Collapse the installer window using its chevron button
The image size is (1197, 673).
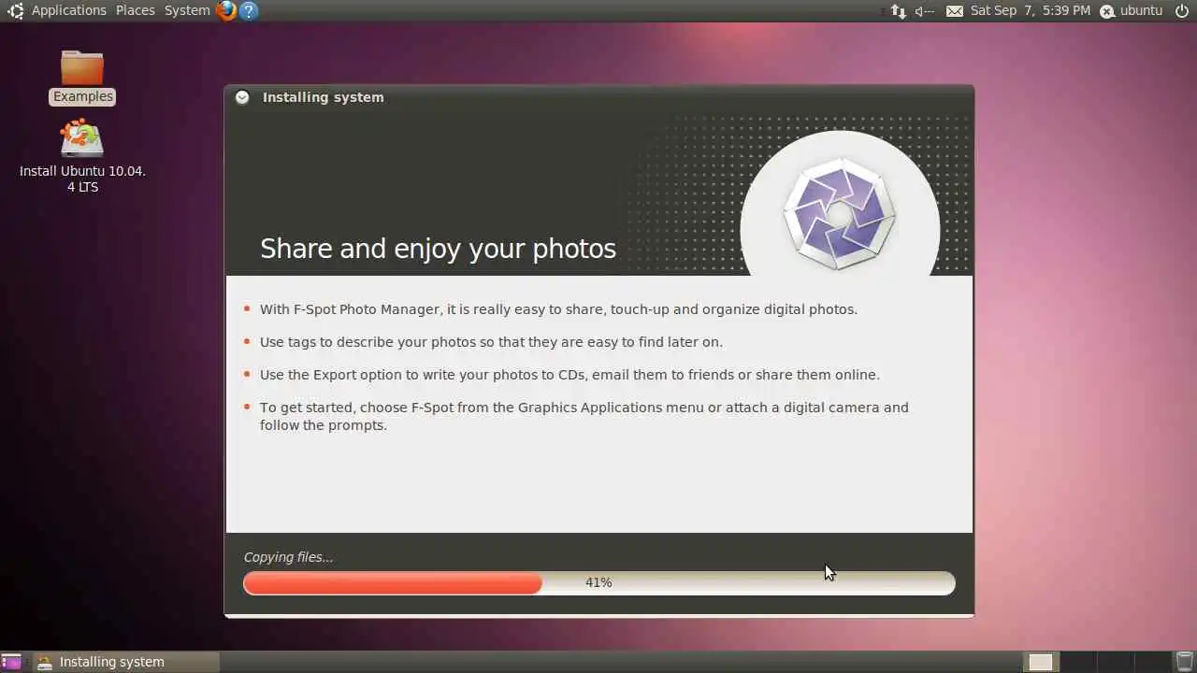[242, 97]
